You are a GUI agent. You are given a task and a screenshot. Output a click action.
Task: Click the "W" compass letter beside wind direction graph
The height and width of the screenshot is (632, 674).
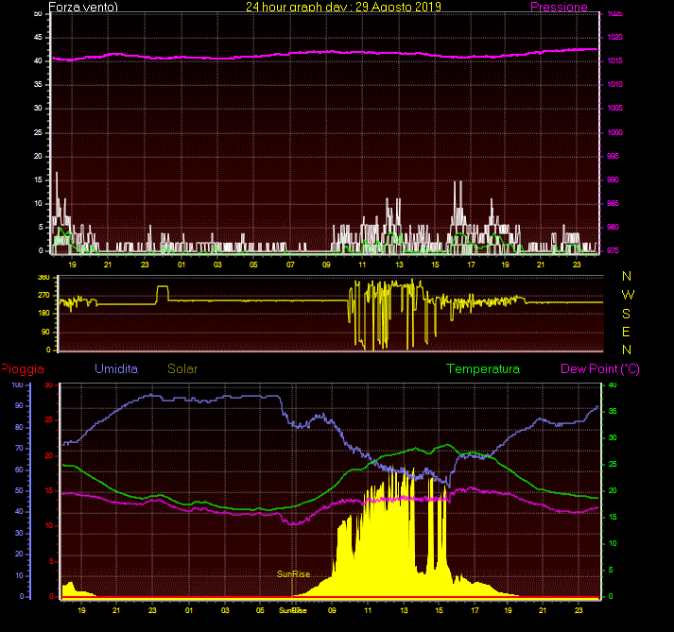click(x=628, y=295)
